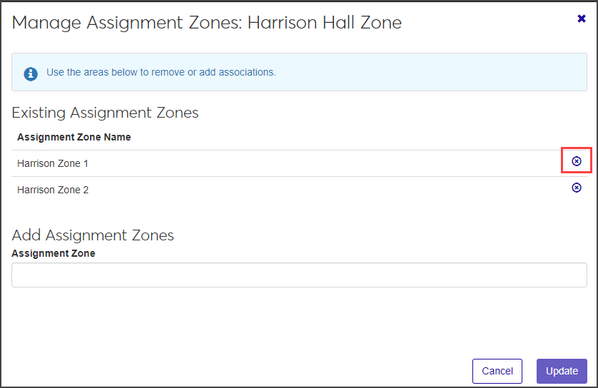Click the blue info icon

pos(31,73)
